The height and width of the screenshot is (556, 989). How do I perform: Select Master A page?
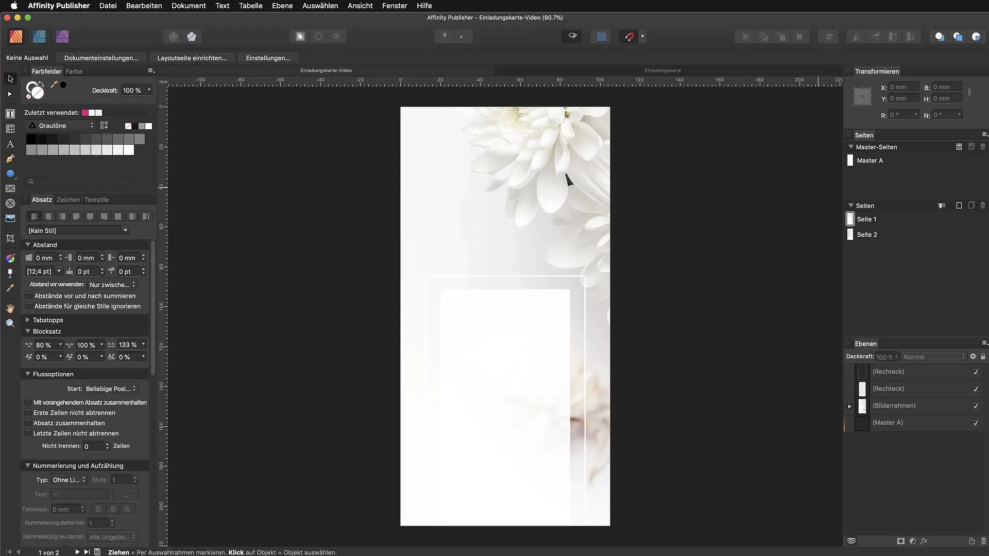click(x=869, y=161)
